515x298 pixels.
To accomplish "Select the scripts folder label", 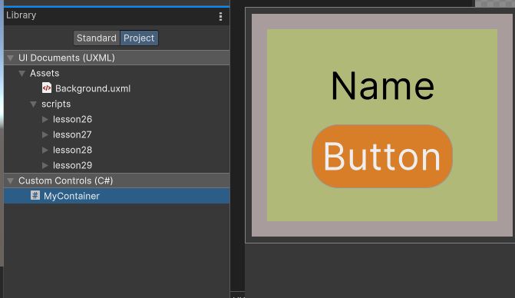I will click(x=56, y=104).
